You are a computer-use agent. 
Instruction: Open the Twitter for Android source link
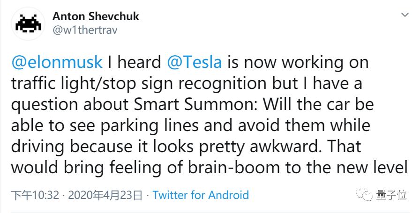[x=201, y=195]
